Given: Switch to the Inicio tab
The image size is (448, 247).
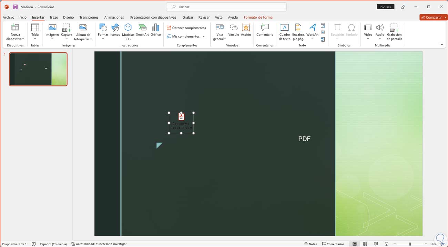Looking at the screenshot, I should tap(22, 17).
